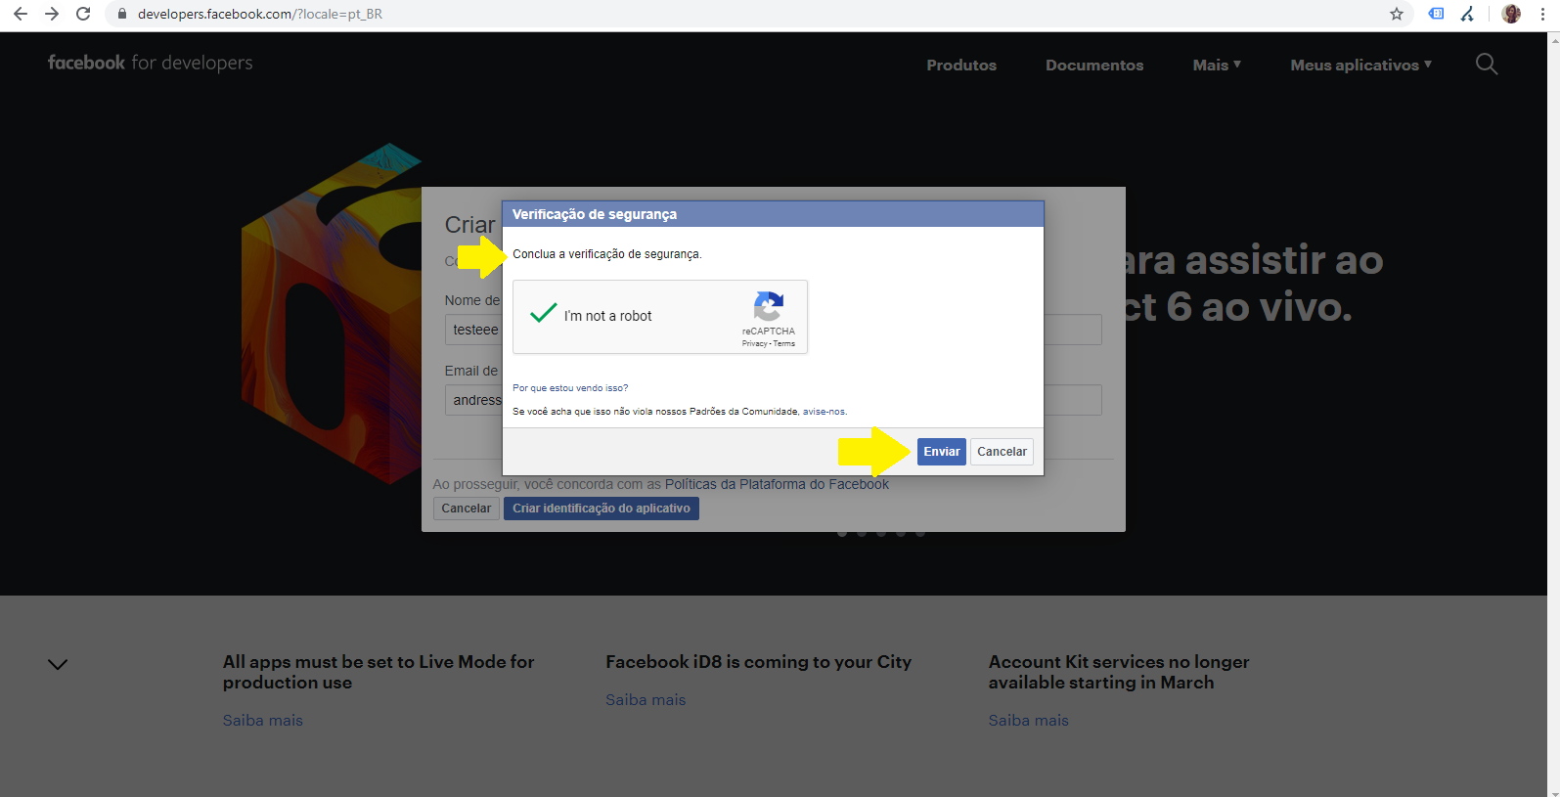The height and width of the screenshot is (797, 1560).
Task: Open the Documentos menu
Action: click(1094, 65)
